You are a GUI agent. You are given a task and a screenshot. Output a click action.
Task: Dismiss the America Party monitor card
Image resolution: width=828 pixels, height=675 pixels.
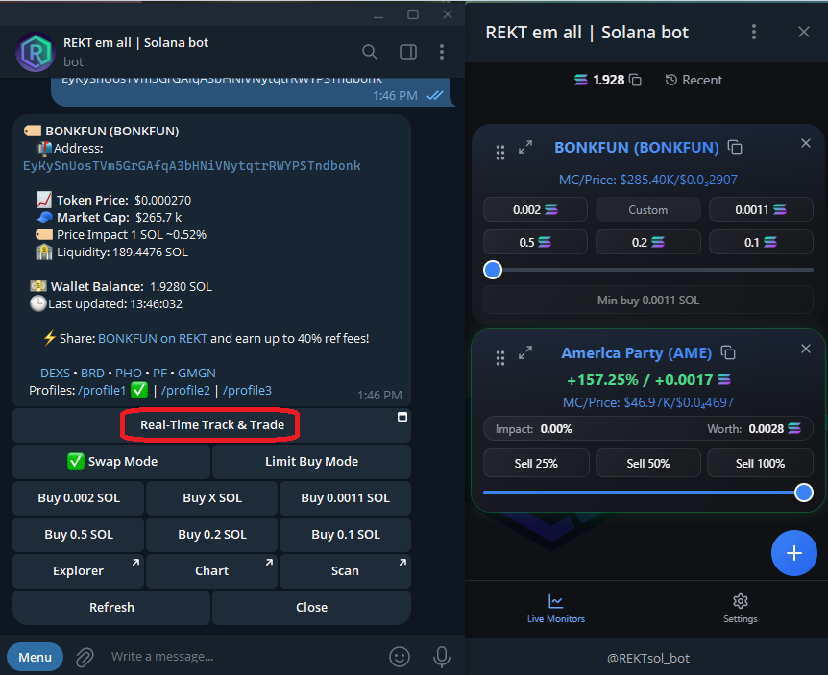coord(805,349)
